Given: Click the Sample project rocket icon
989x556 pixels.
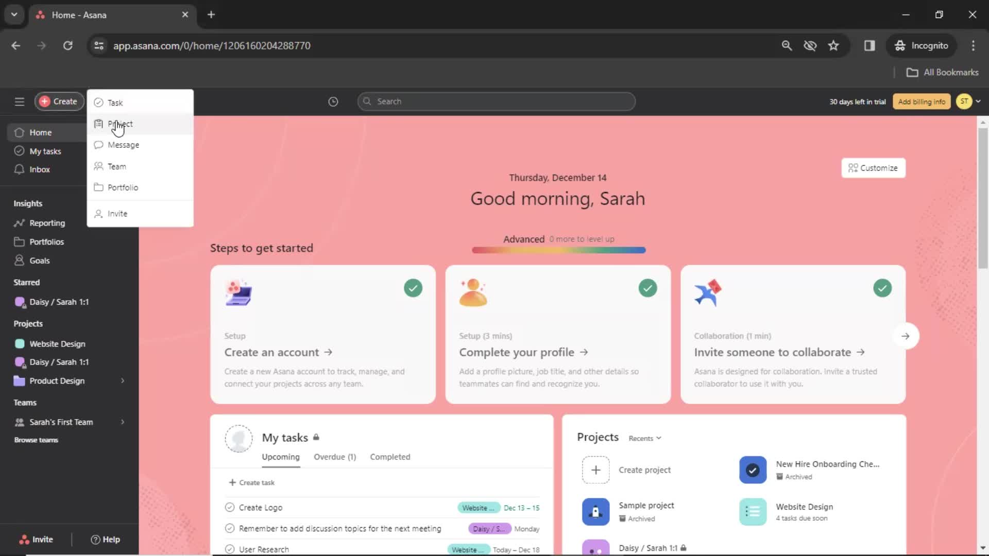Looking at the screenshot, I should [595, 512].
